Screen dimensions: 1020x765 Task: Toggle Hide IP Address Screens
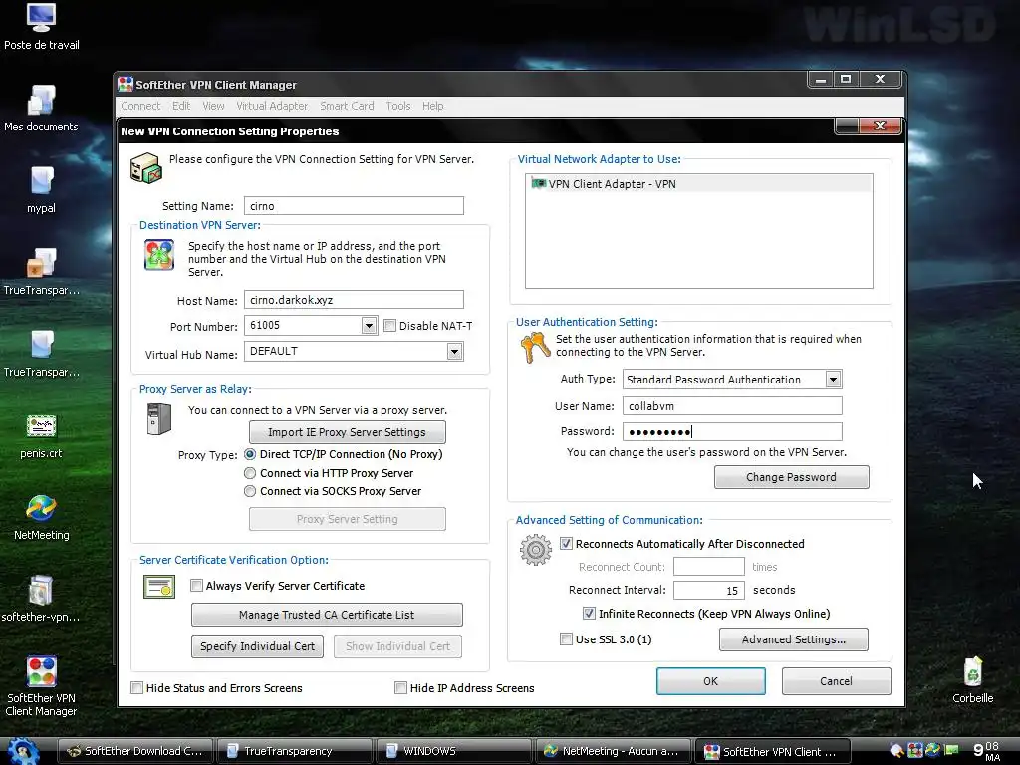[400, 687]
